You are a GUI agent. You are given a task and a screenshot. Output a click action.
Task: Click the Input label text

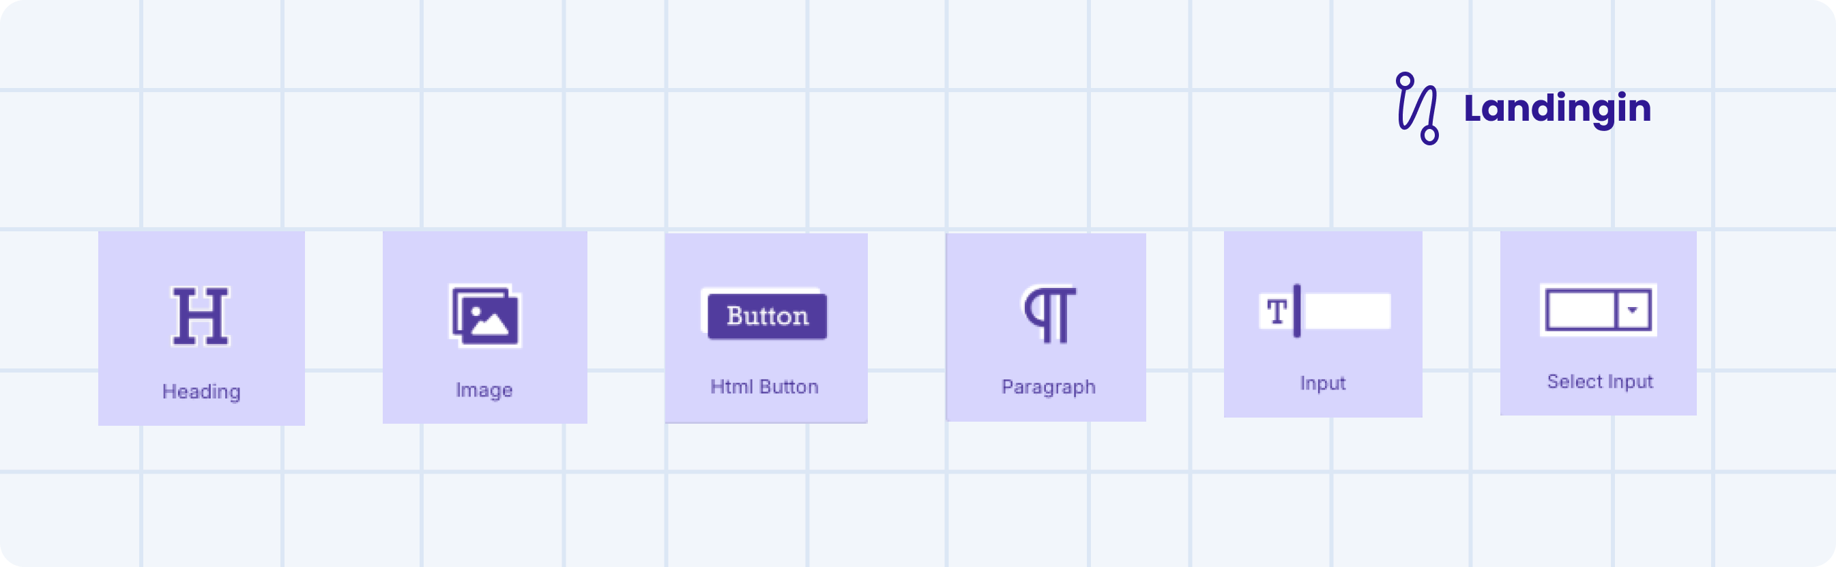click(x=1323, y=383)
